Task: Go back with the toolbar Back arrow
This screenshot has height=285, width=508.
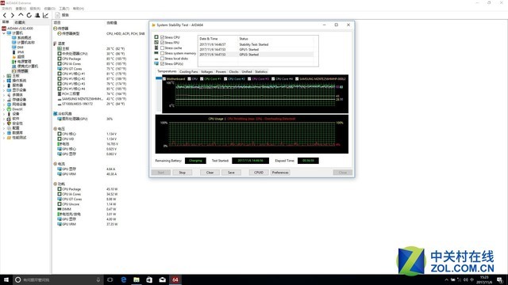Action: [5, 15]
